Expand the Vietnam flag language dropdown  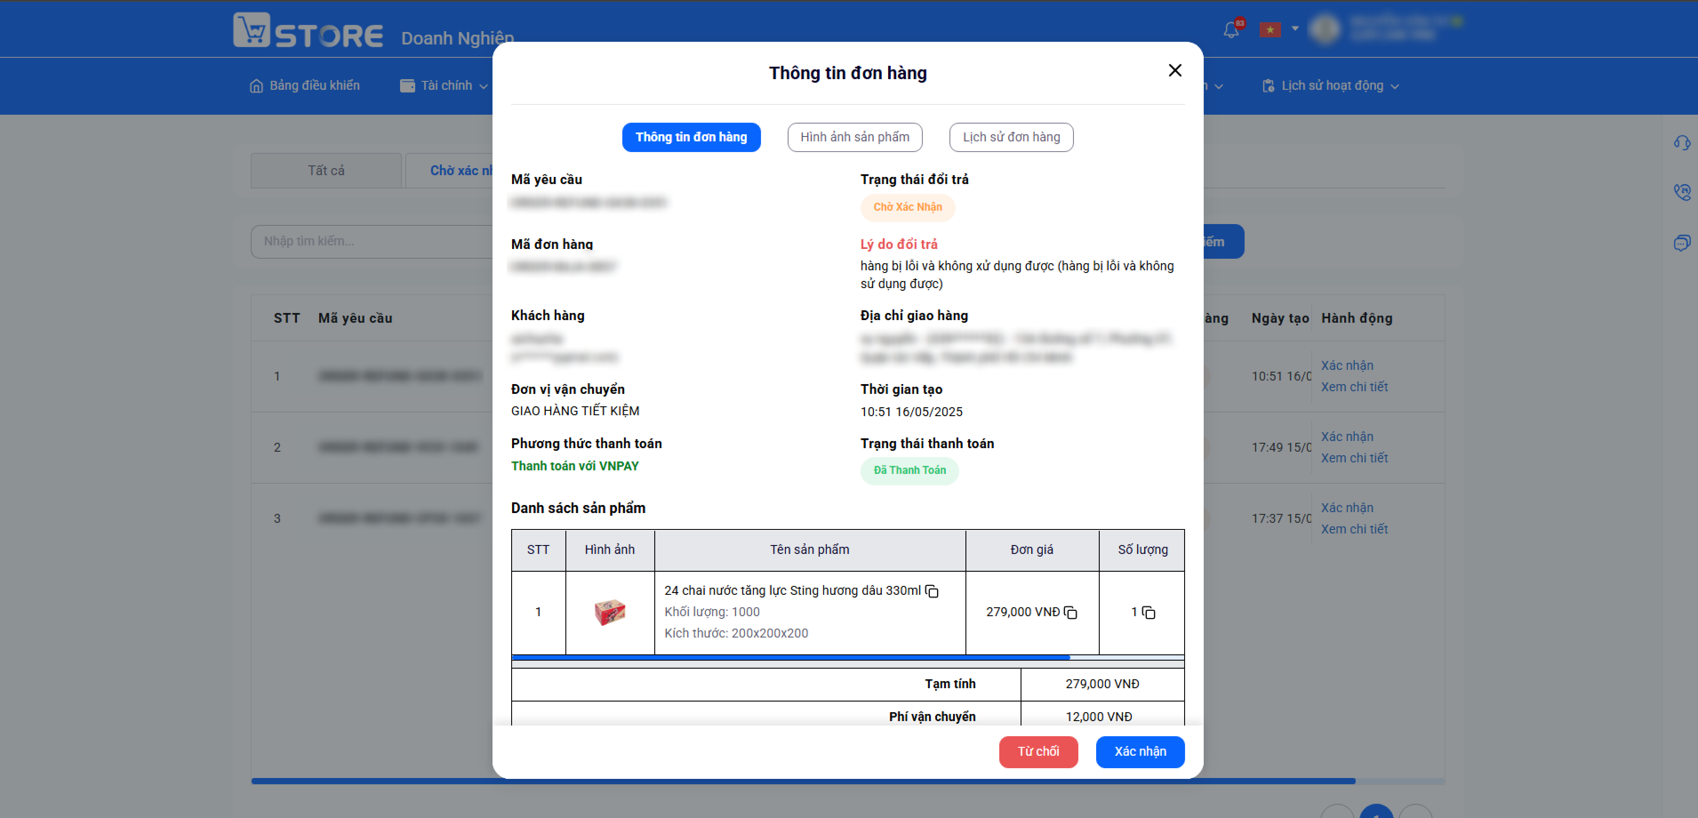1279,29
